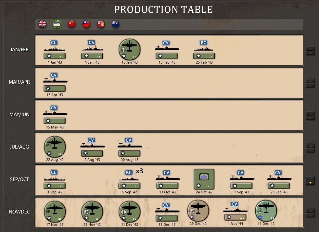
Task: Toggle the British flag filter
Action: [x=42, y=24]
